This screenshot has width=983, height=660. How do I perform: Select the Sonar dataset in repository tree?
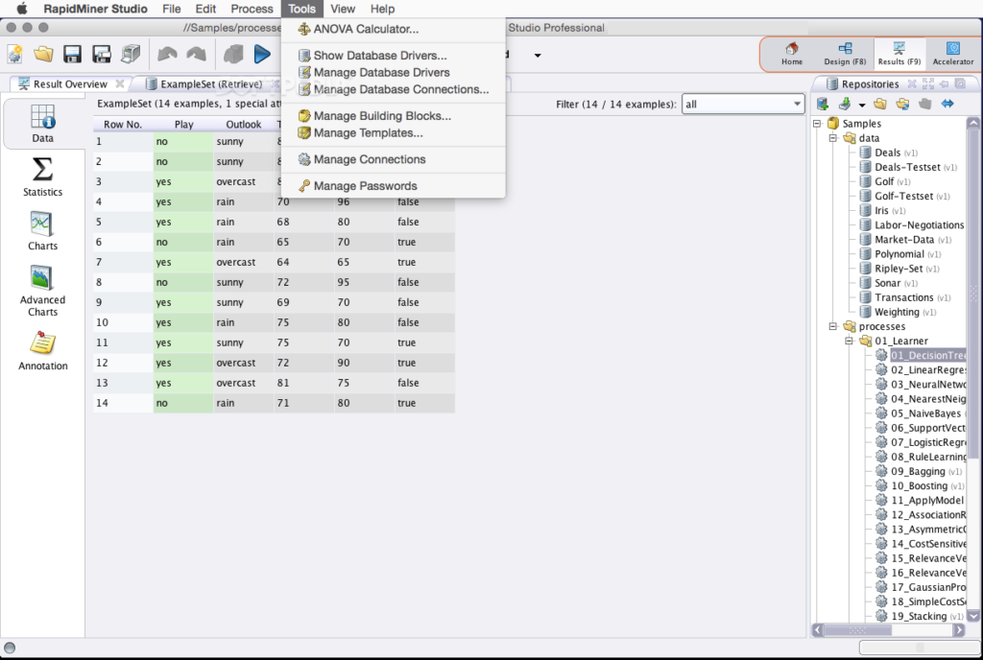888,283
